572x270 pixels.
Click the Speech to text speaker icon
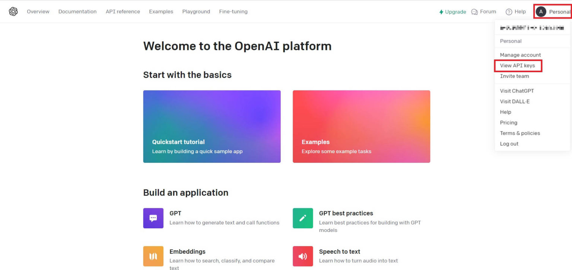coord(302,256)
